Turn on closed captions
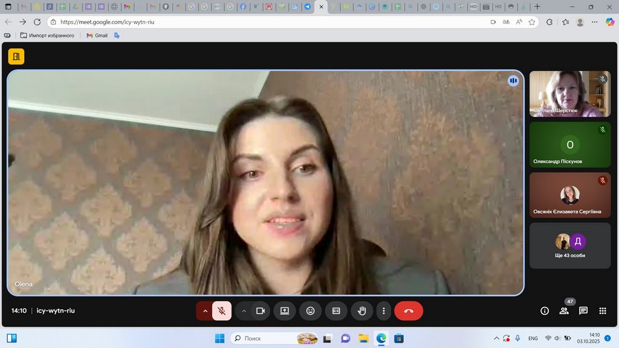This screenshot has height=348, width=619. click(x=336, y=311)
